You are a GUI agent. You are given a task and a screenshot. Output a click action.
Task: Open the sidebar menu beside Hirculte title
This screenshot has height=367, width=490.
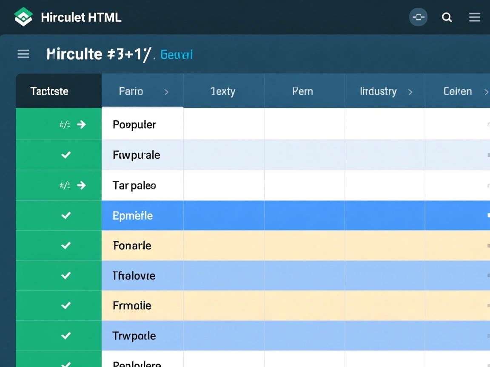(23, 54)
